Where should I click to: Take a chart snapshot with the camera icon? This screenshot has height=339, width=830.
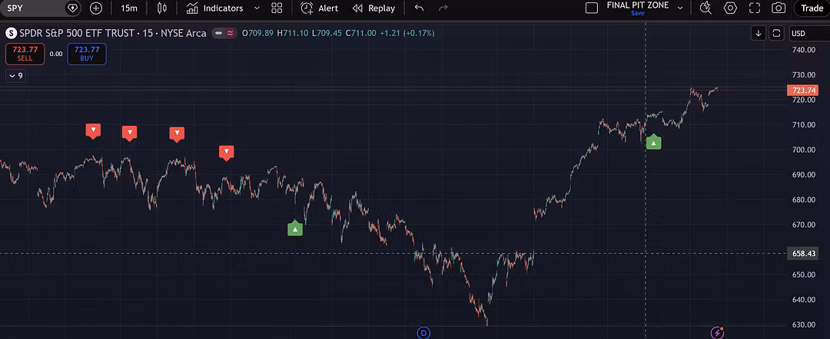point(778,8)
